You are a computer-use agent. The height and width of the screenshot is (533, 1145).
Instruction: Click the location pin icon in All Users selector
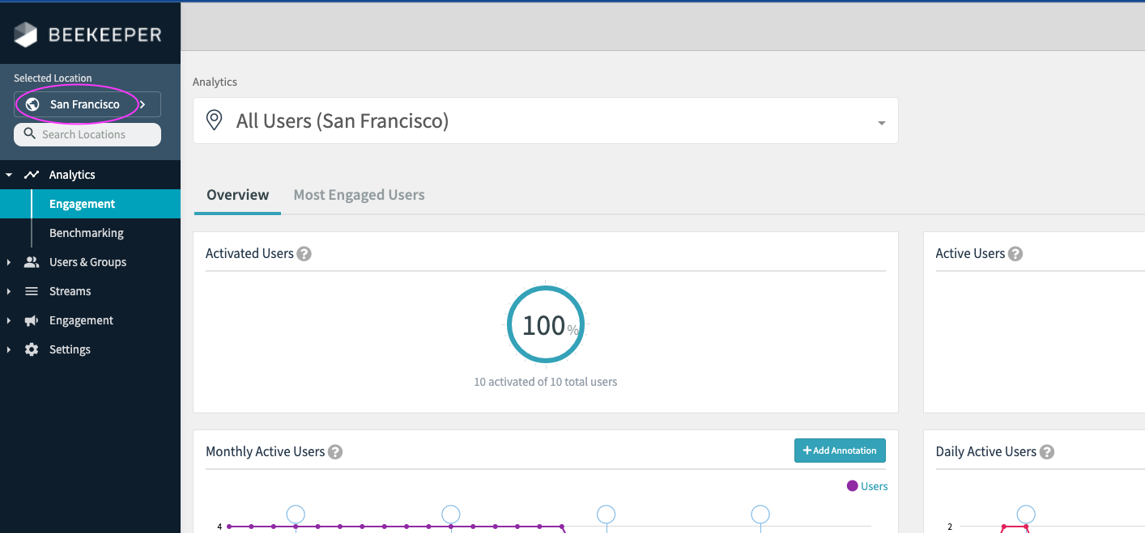(x=214, y=121)
